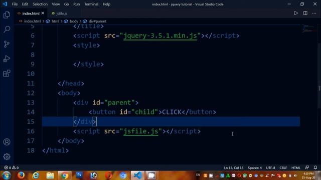The width and height of the screenshot is (321, 180).
Task: Open the Edit menu
Action: pos(25,4)
